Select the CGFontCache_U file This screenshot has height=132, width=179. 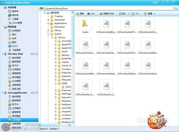(106, 86)
